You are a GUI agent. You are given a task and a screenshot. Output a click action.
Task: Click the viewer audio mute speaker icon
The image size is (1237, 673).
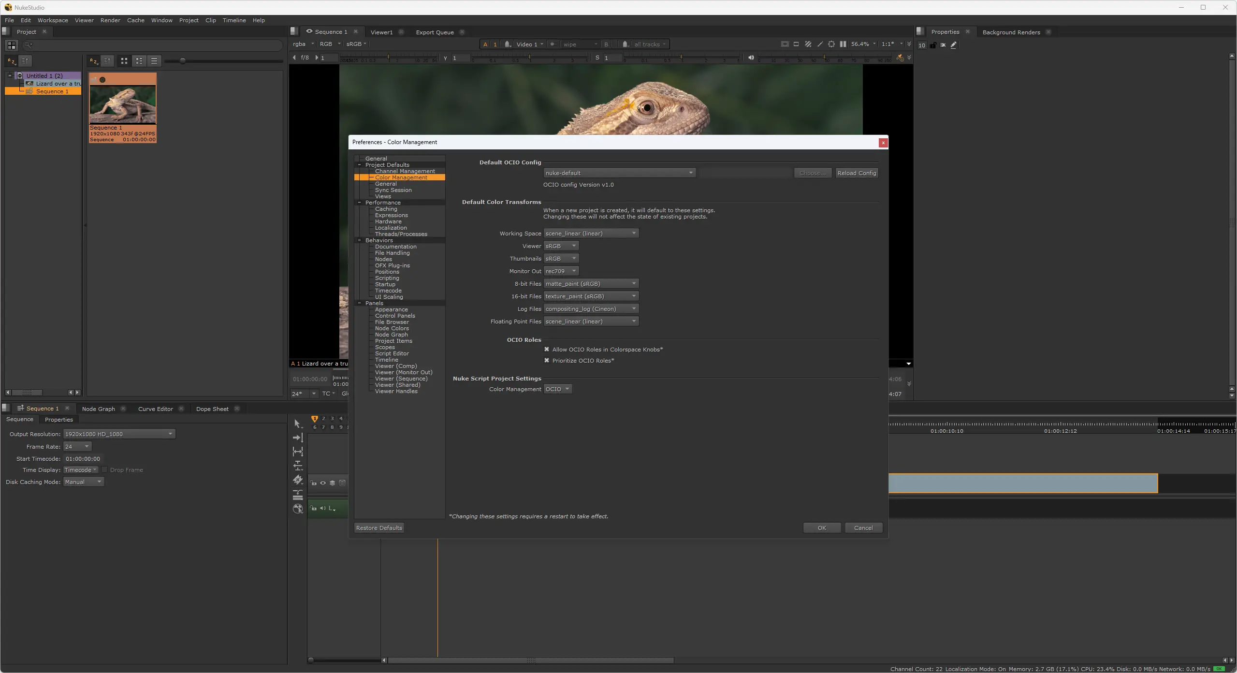tap(751, 58)
